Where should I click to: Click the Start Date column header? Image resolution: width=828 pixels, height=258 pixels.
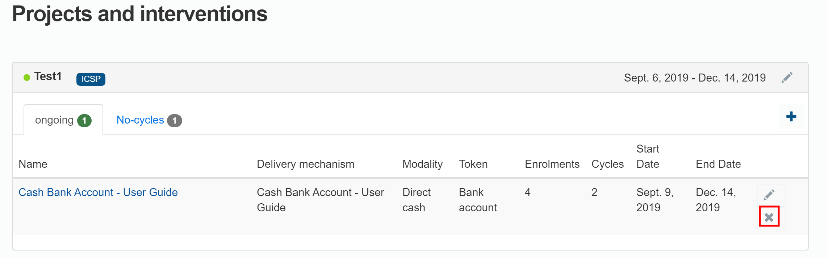click(648, 157)
